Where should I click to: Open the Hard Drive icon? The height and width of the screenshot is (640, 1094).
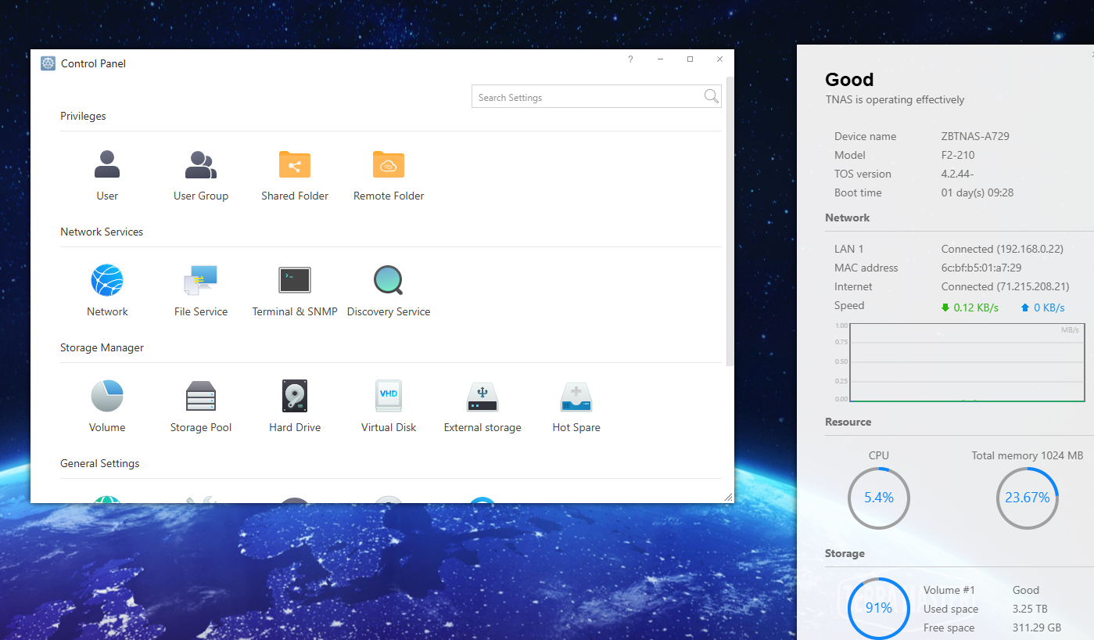[295, 396]
